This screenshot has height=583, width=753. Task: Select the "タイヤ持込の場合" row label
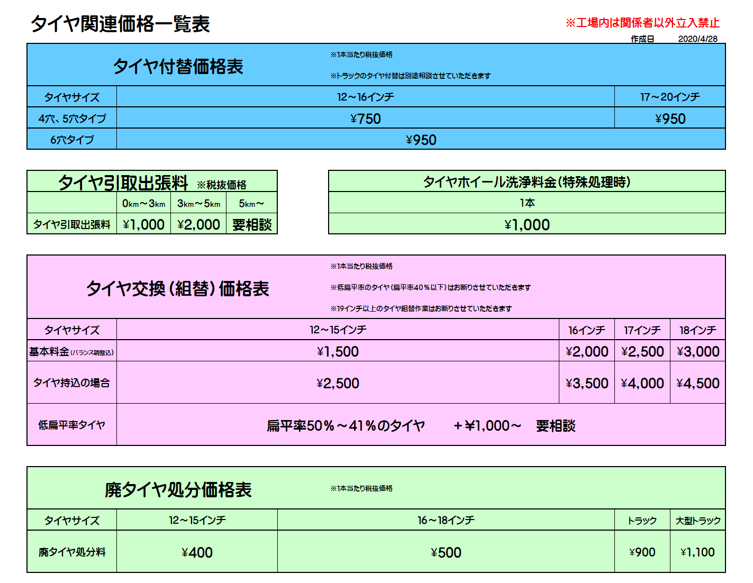click(72, 382)
